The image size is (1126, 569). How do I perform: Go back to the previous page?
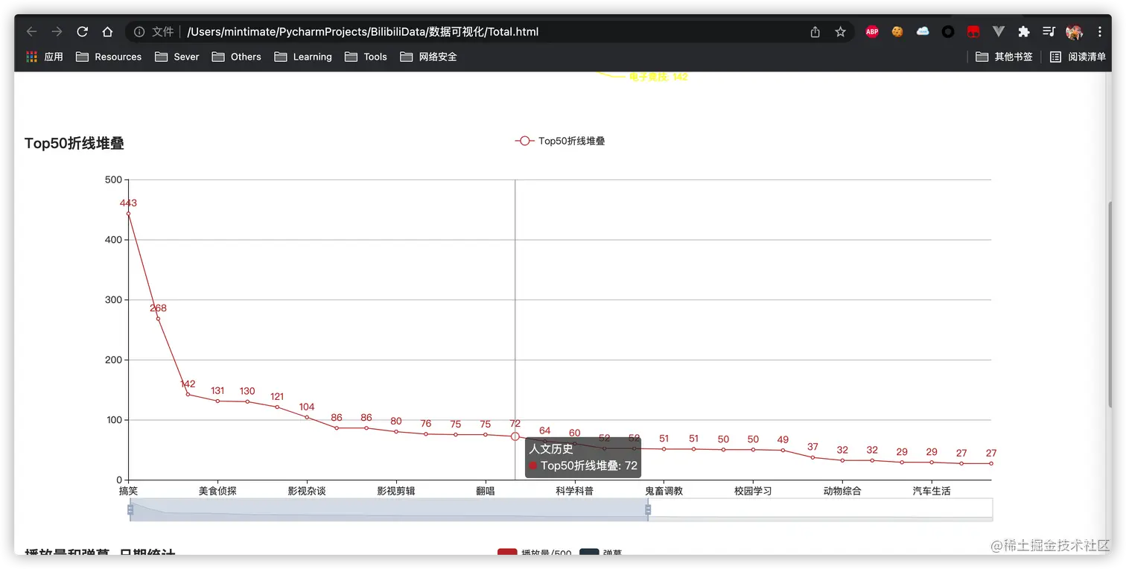coord(31,32)
